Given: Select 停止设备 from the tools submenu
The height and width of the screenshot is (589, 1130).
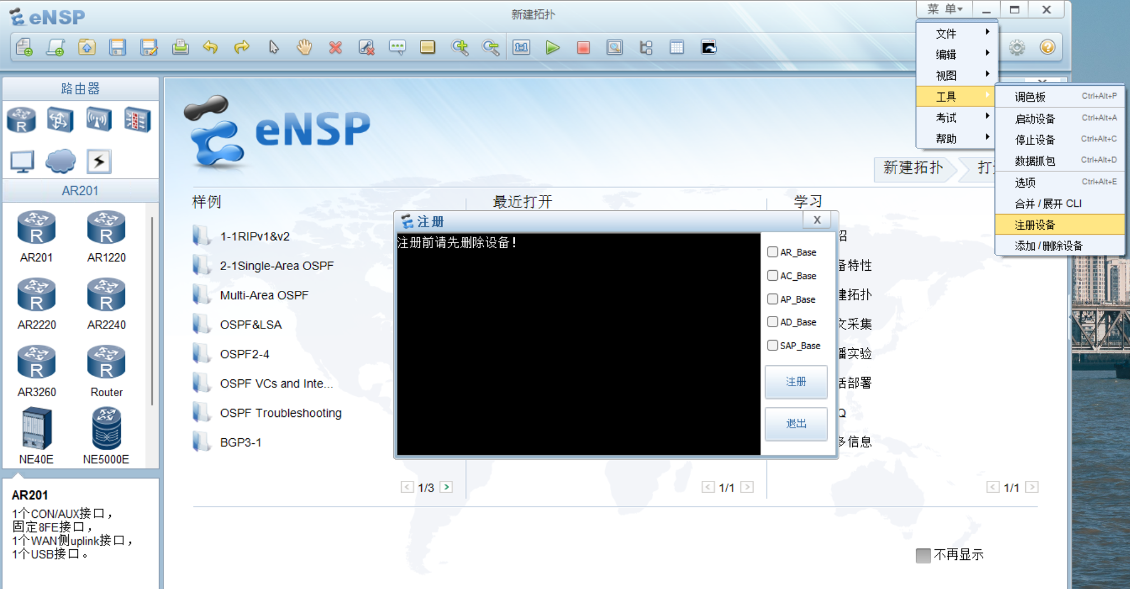Looking at the screenshot, I should [1060, 140].
